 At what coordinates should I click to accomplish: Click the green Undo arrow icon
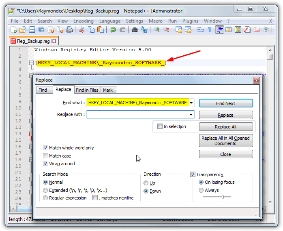(x=113, y=29)
